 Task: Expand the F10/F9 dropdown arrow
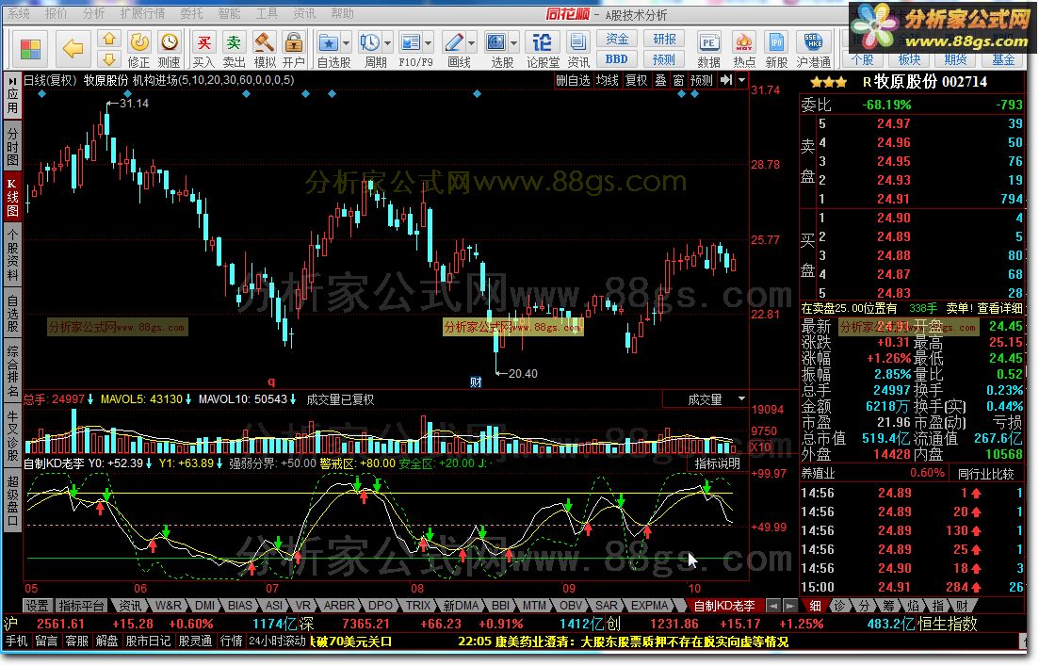429,43
